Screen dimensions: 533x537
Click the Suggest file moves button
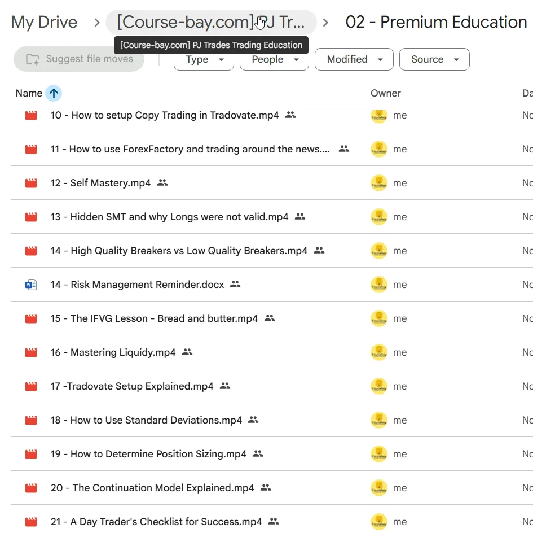[79, 59]
